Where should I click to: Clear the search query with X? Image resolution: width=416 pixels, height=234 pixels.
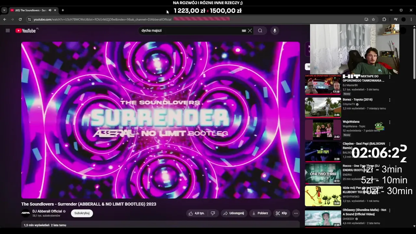250,31
